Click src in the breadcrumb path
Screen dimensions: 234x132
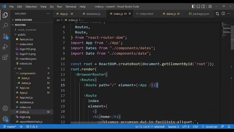[58, 20]
